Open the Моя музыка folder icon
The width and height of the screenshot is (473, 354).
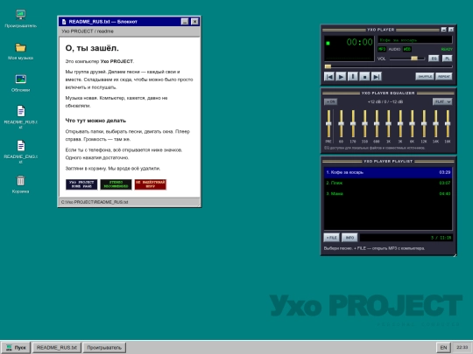coord(20,52)
